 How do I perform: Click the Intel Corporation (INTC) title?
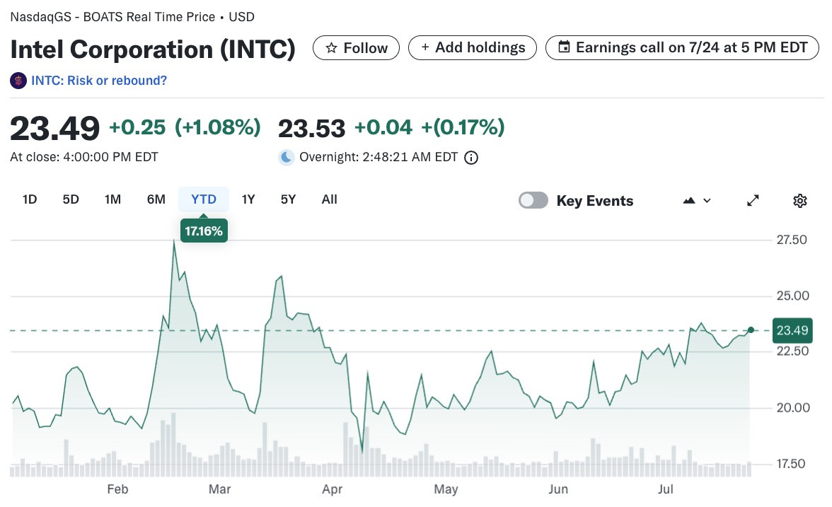click(x=153, y=49)
